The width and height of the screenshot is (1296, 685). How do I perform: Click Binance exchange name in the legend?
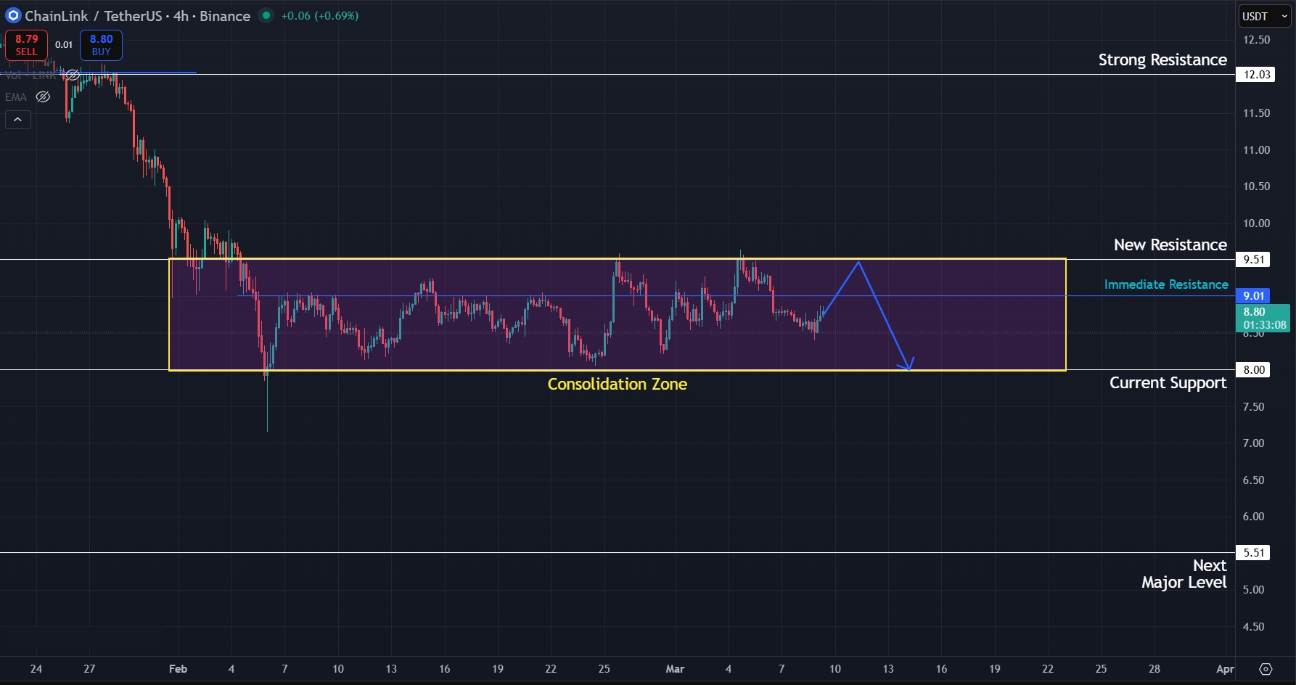(225, 15)
